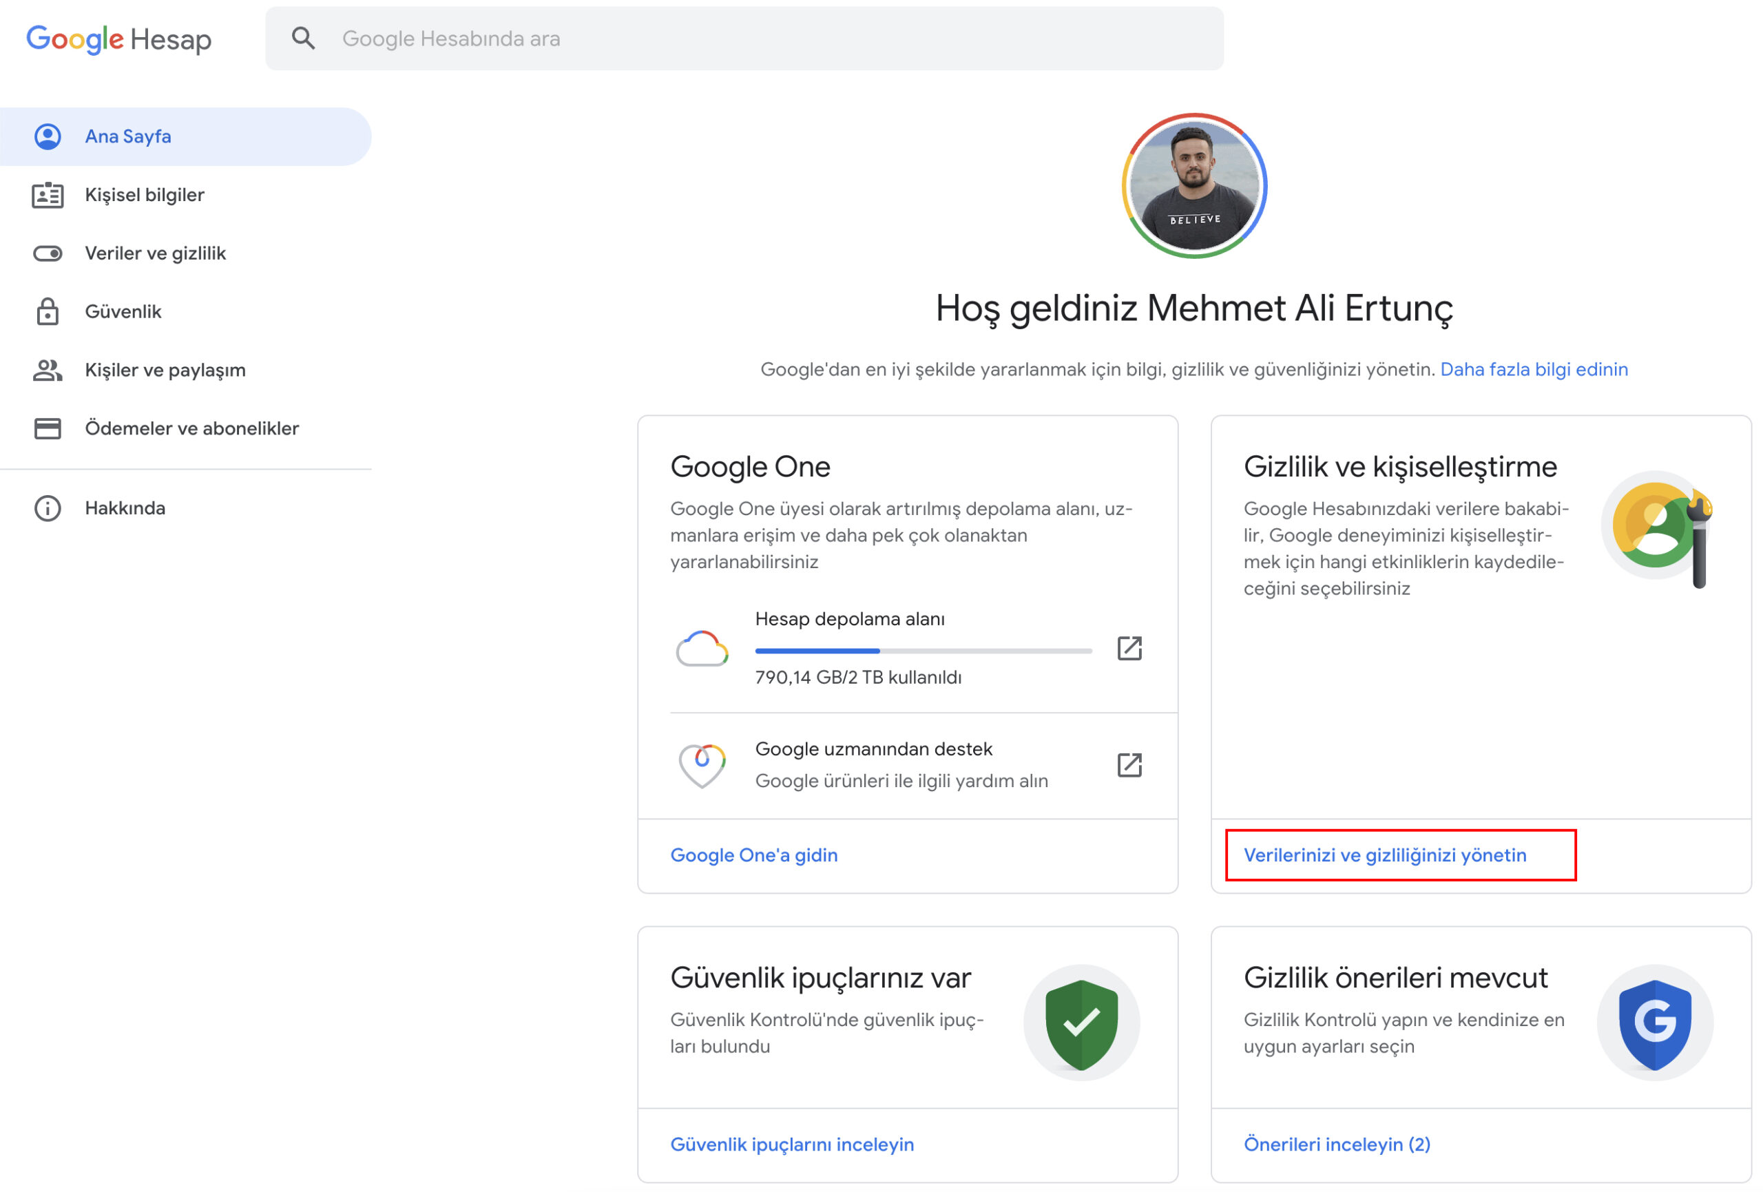Click the Hesap hesap text beside the logo
The width and height of the screenshot is (1763, 1192).
tap(171, 39)
